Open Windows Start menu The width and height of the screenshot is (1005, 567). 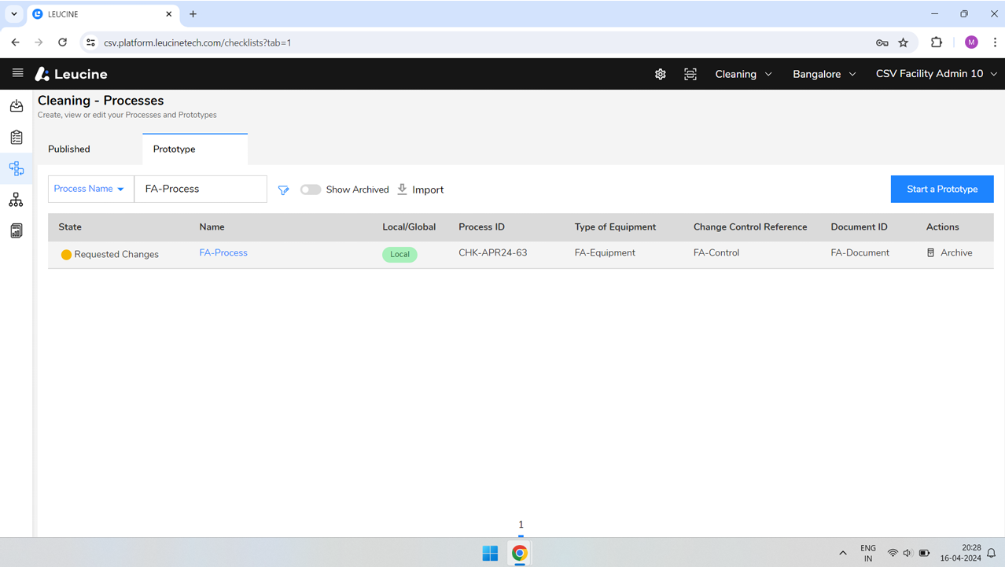coord(490,554)
